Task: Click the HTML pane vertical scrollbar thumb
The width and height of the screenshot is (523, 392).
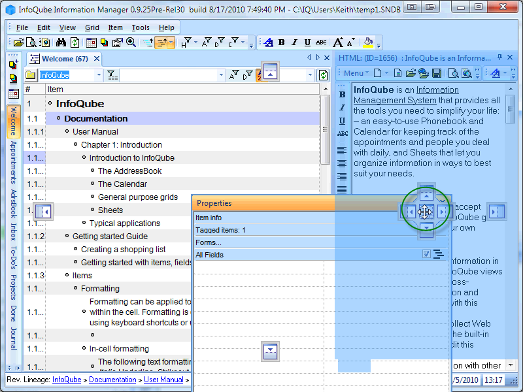Action: 510,109
